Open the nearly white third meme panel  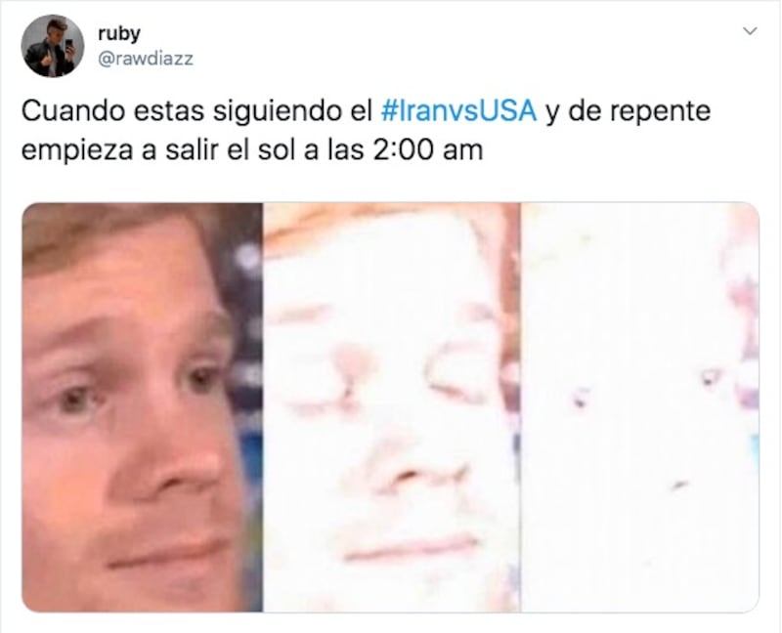click(x=640, y=407)
